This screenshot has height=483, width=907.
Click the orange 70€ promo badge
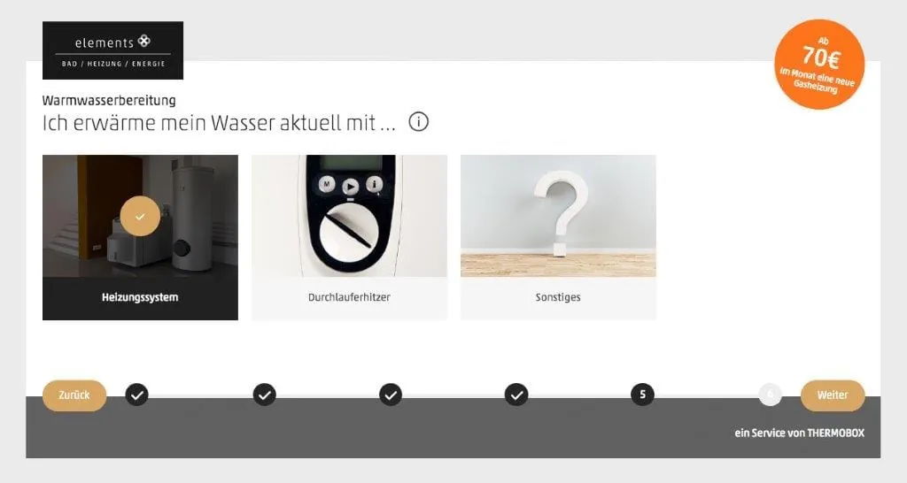click(x=819, y=64)
